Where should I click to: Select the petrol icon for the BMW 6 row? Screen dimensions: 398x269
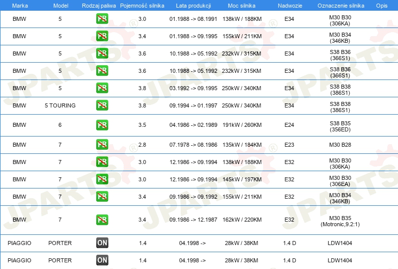[x=102, y=125]
